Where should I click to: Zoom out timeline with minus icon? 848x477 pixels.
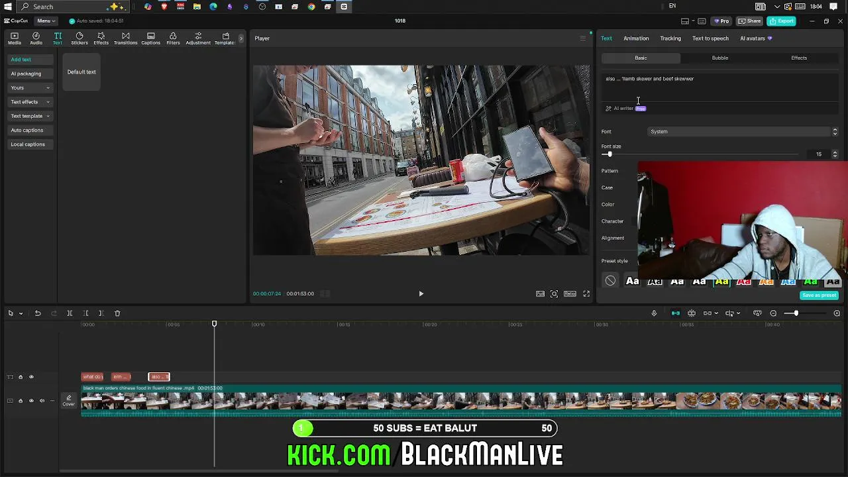pos(773,313)
